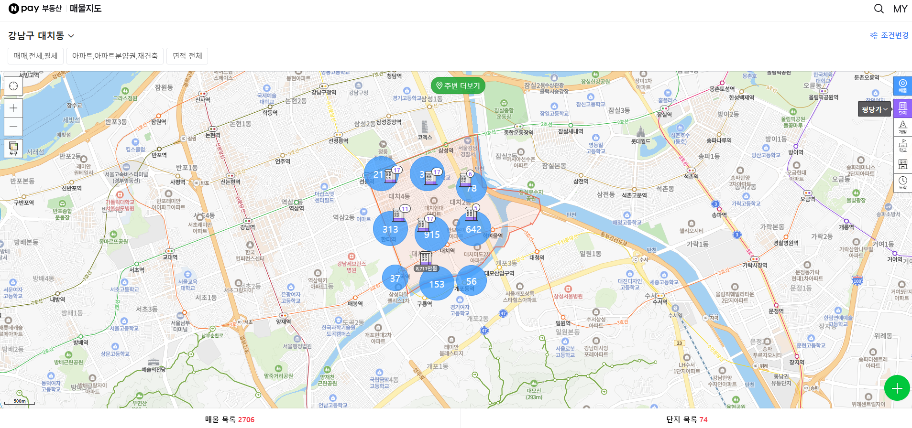
Task: Click the 잠실새내역 station label
Action: pos(571,131)
